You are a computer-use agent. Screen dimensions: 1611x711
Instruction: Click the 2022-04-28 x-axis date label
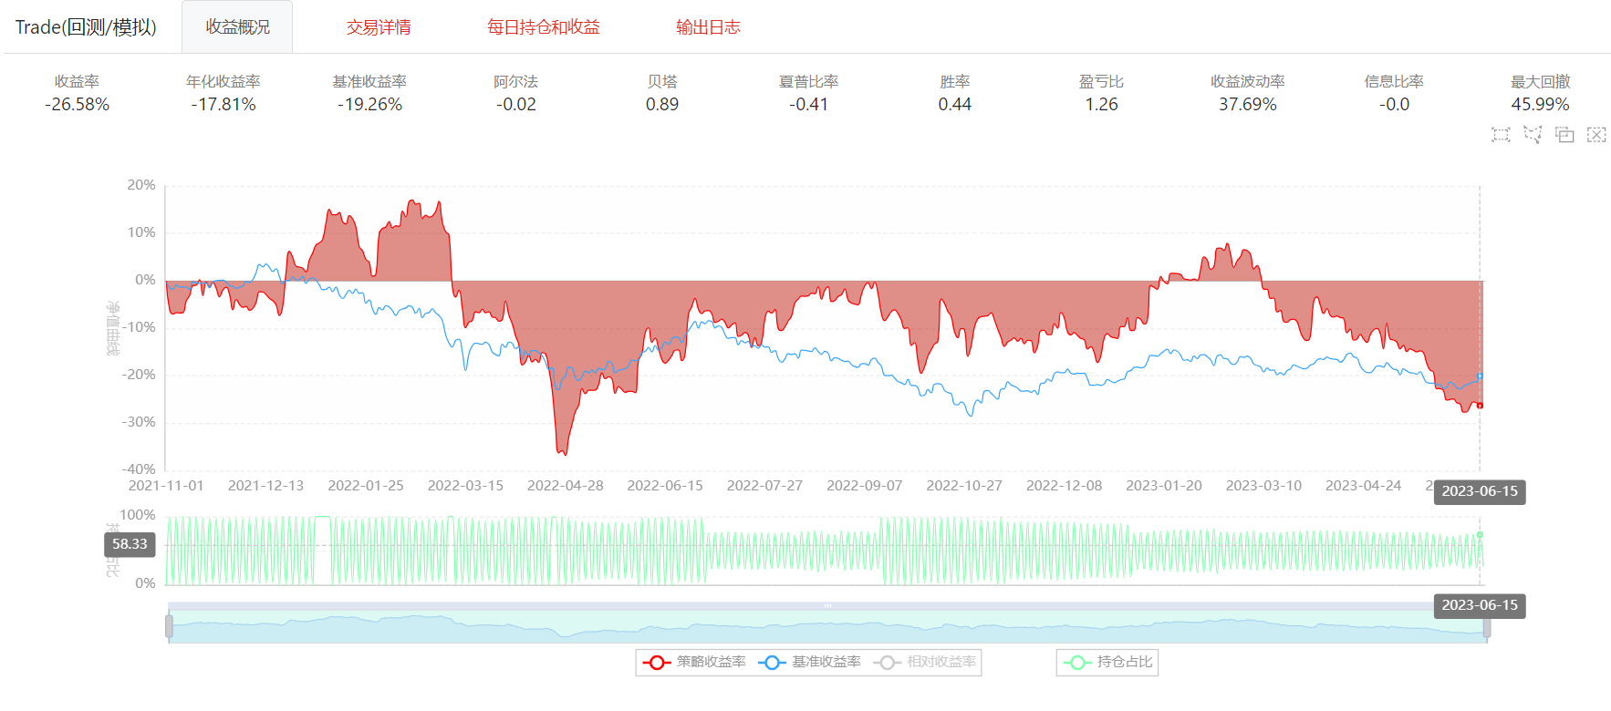point(566,486)
